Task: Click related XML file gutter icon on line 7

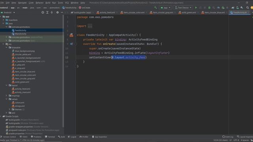Action: pos(71,35)
